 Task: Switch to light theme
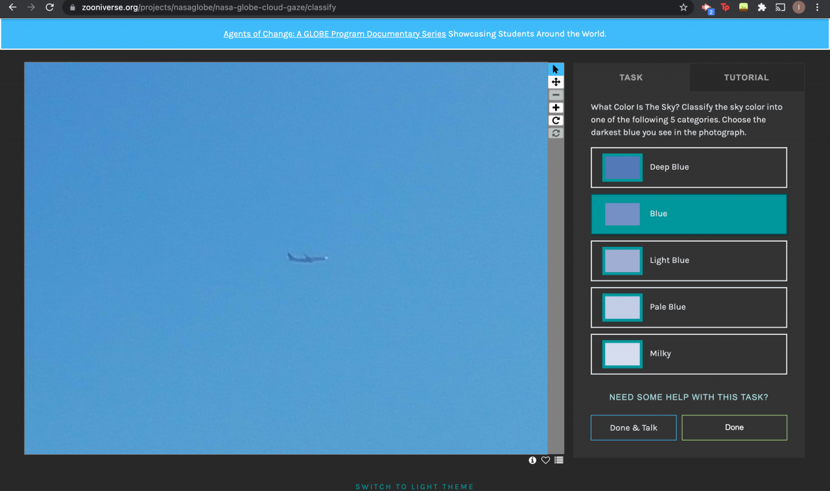[414, 486]
